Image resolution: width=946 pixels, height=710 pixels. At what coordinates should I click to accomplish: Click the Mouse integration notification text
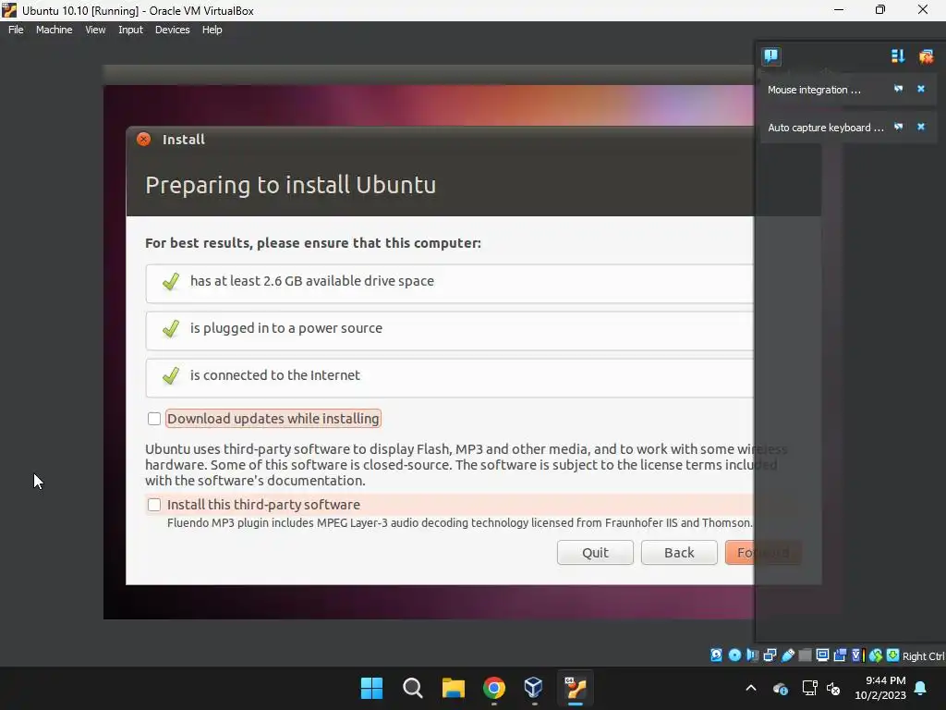click(814, 90)
